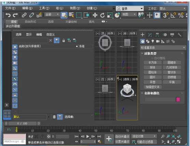The width and height of the screenshot is (190, 146).
Task: Open Select by Name list
Action: [x=71, y=15]
